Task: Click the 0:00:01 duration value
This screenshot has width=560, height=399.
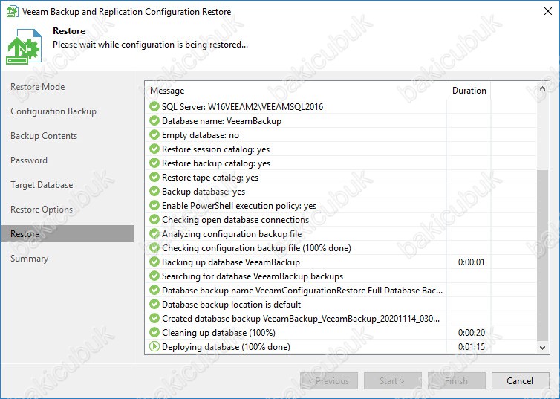Action: tap(472, 262)
